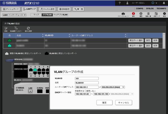
Task: Open the SYSLOG link
Action: [150, 8]
